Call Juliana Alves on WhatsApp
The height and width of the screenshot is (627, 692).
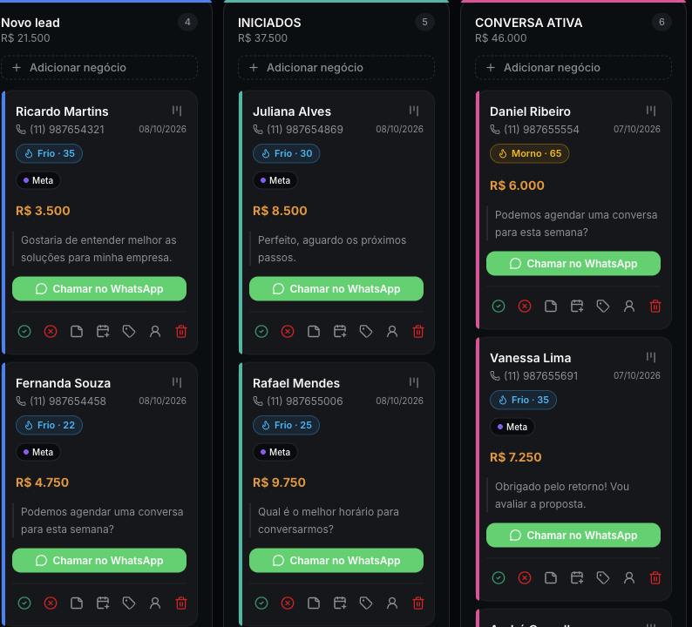[336, 289]
